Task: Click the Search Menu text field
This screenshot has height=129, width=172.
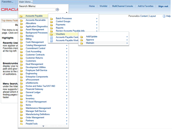Action: coord(37,10)
